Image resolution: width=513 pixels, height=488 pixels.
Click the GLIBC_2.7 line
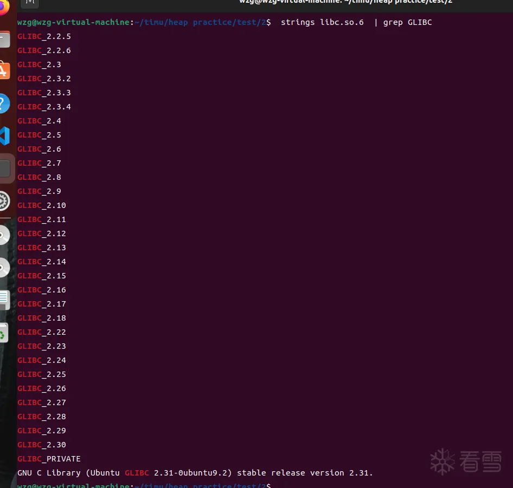pyautogui.click(x=39, y=163)
